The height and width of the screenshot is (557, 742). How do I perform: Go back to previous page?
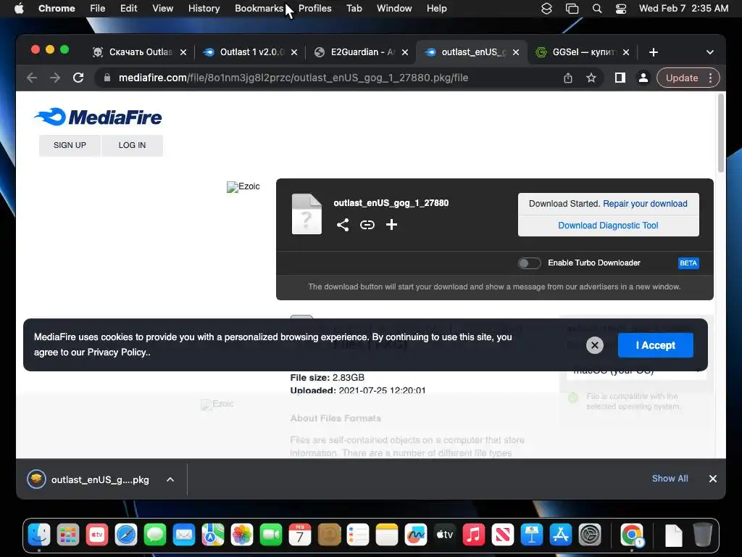pyautogui.click(x=32, y=78)
